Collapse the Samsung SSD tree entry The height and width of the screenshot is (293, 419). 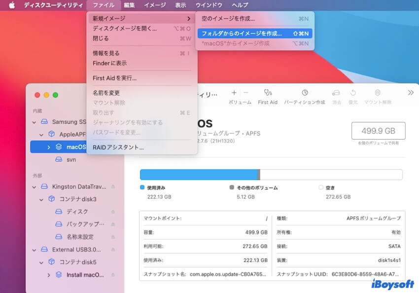34,122
